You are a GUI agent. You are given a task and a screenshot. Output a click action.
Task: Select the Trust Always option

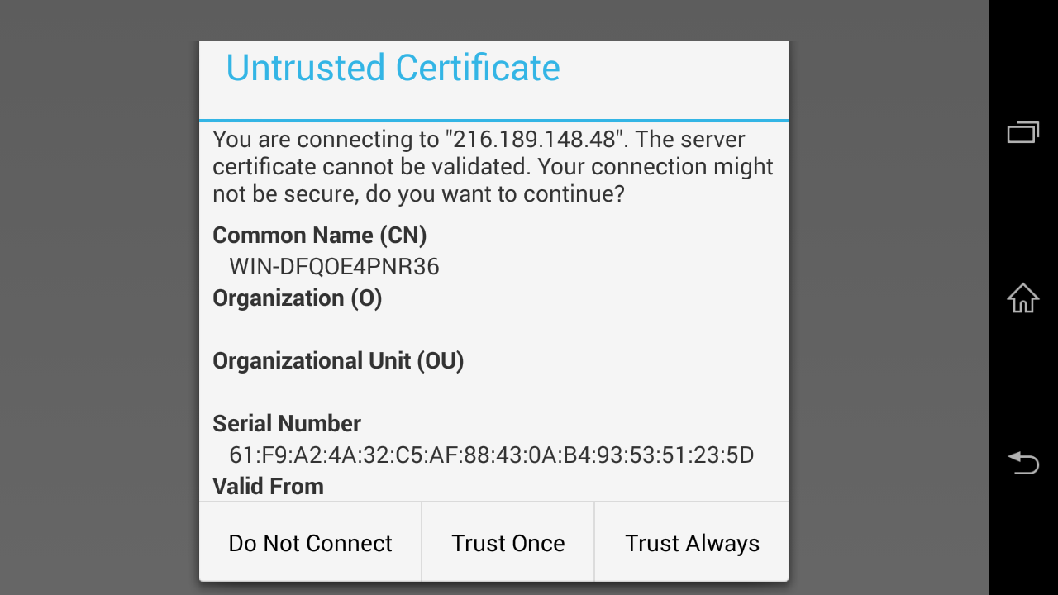692,543
